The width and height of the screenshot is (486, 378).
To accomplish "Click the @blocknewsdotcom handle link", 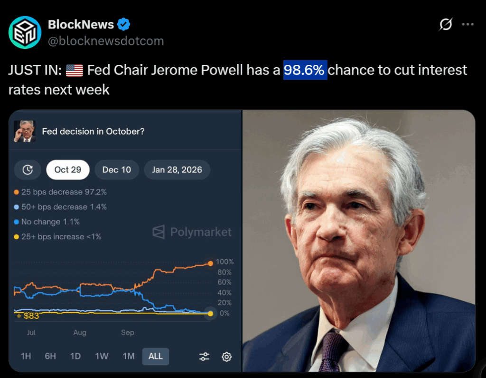I will 106,41.
